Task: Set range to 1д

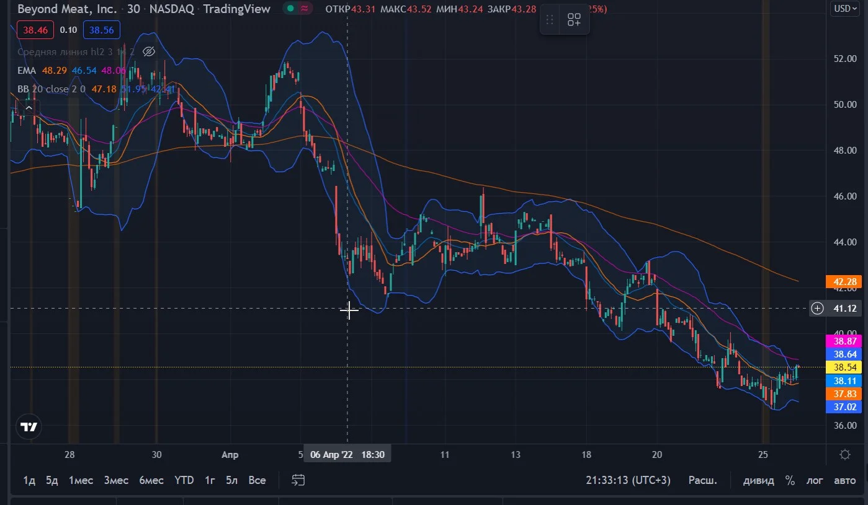Action: (29, 480)
